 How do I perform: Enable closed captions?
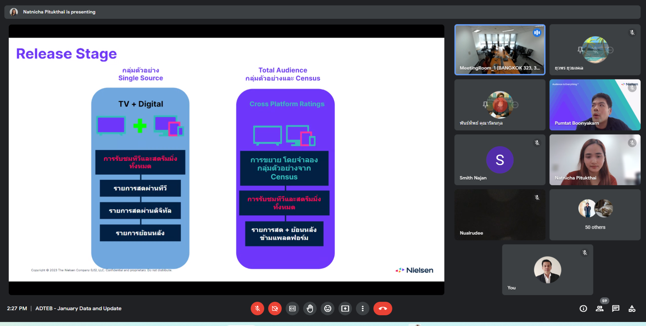click(292, 308)
